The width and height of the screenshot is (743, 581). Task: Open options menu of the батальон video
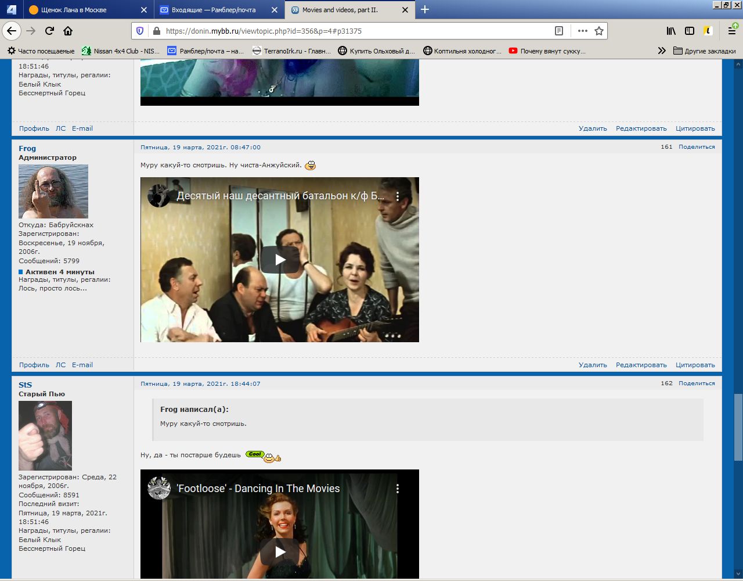(x=398, y=196)
